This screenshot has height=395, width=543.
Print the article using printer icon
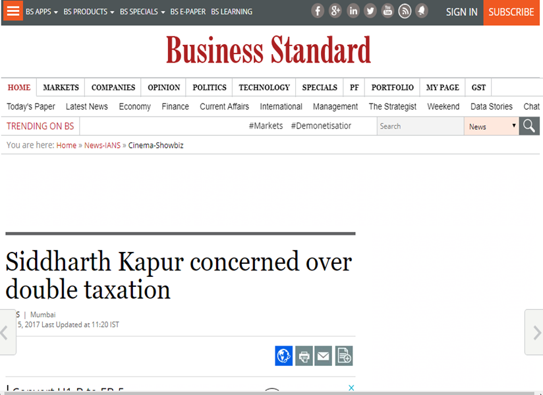point(304,356)
